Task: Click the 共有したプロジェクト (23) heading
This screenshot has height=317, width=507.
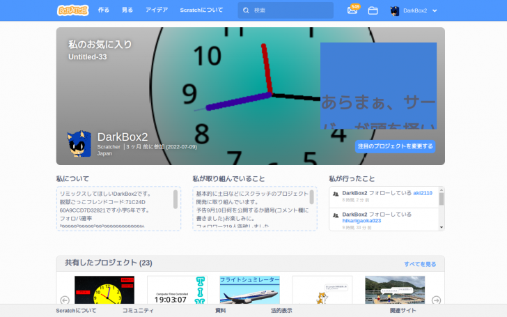Action: tap(109, 263)
